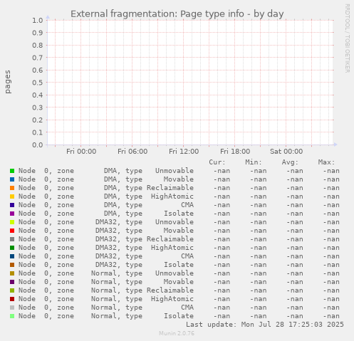Click the DMA32 Movable legend row text
354x341 pixels.
point(106,231)
